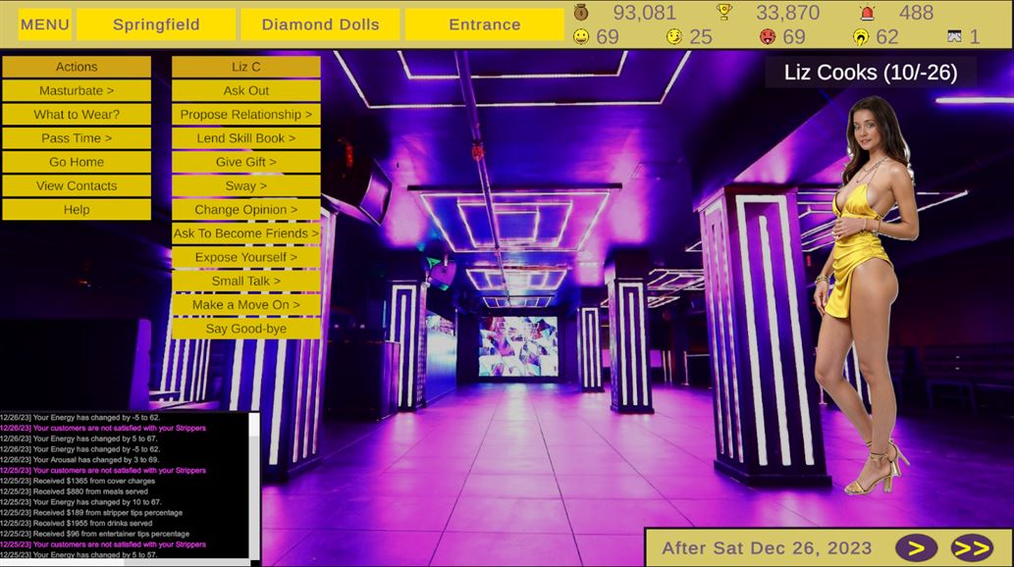Viewport: 1014px width, 567px height.
Task: Click Say Good-bye to end conversation
Action: [245, 329]
